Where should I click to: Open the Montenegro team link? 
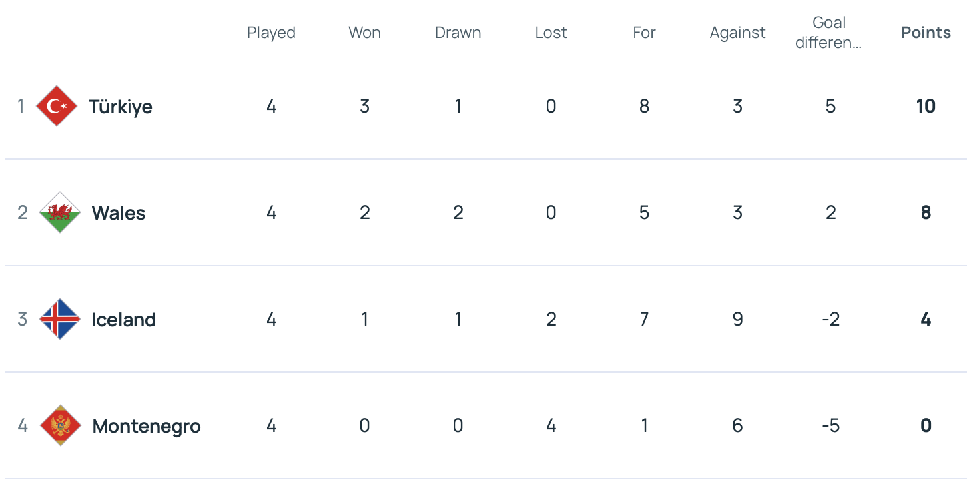pos(147,426)
